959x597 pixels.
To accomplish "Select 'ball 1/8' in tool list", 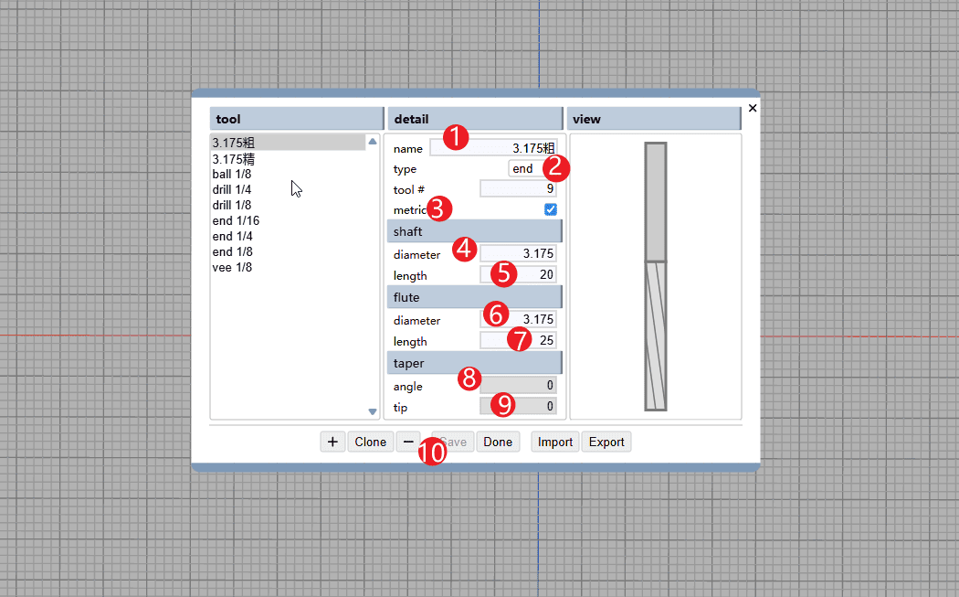I will click(231, 174).
